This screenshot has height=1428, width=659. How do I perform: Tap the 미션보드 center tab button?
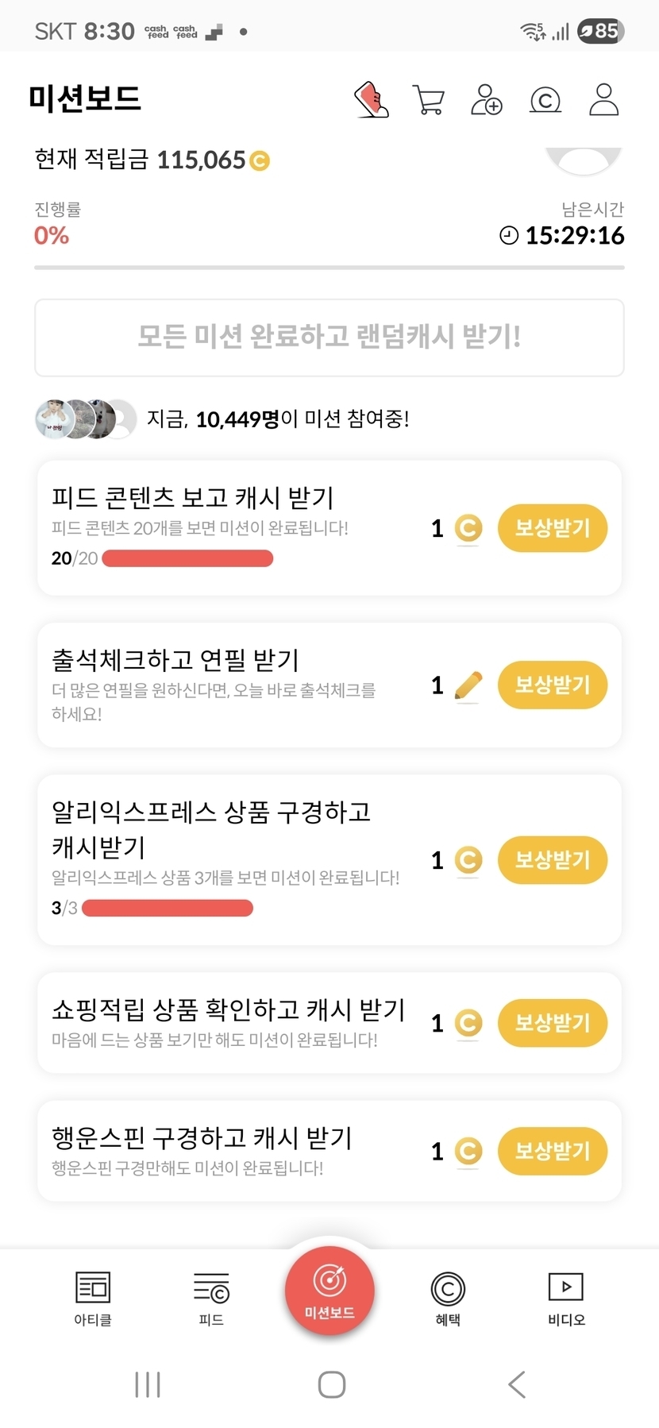click(329, 1291)
